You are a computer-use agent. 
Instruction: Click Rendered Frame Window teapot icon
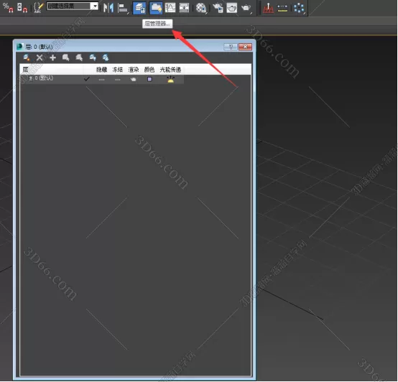[232, 8]
